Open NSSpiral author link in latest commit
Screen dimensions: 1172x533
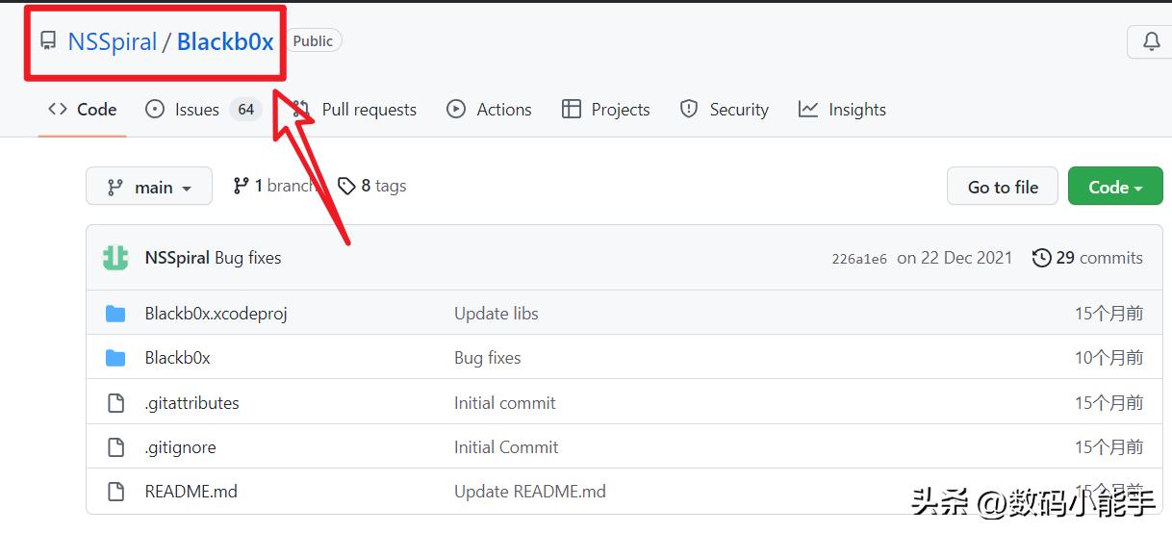click(x=177, y=258)
